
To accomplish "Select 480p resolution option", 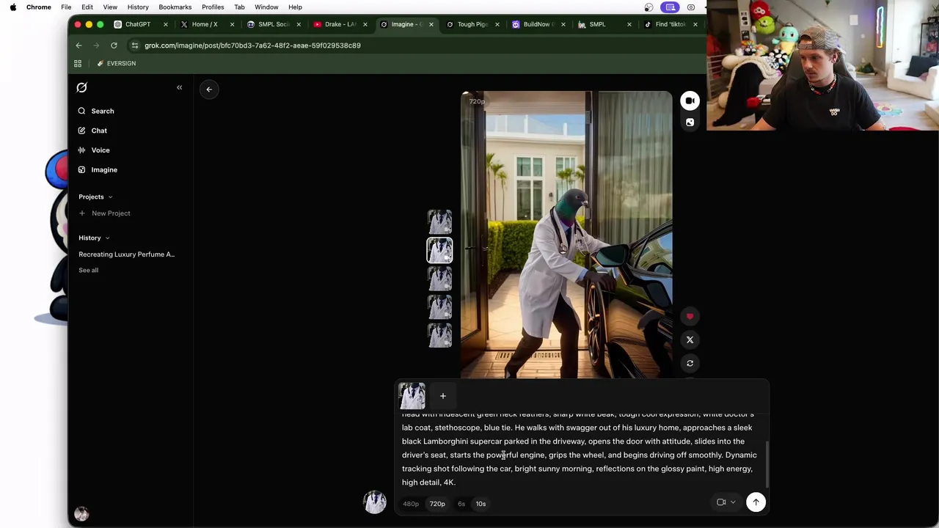I will click(x=410, y=504).
